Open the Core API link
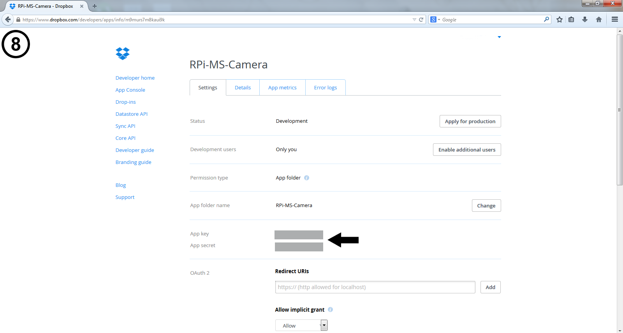Screen dimensions: 623x333 tap(125, 138)
